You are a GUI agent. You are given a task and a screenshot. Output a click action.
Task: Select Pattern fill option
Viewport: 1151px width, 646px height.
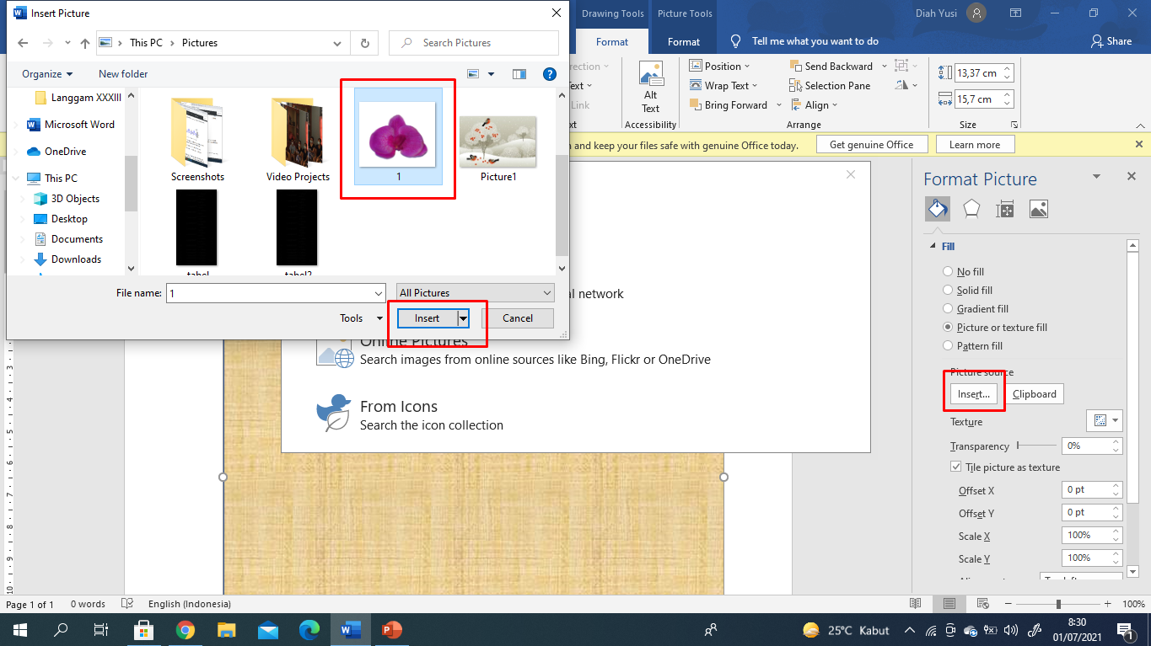click(972, 346)
